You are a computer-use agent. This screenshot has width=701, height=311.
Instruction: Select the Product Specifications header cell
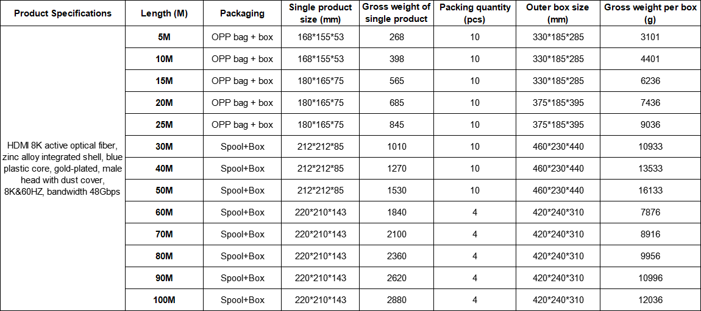63,13
